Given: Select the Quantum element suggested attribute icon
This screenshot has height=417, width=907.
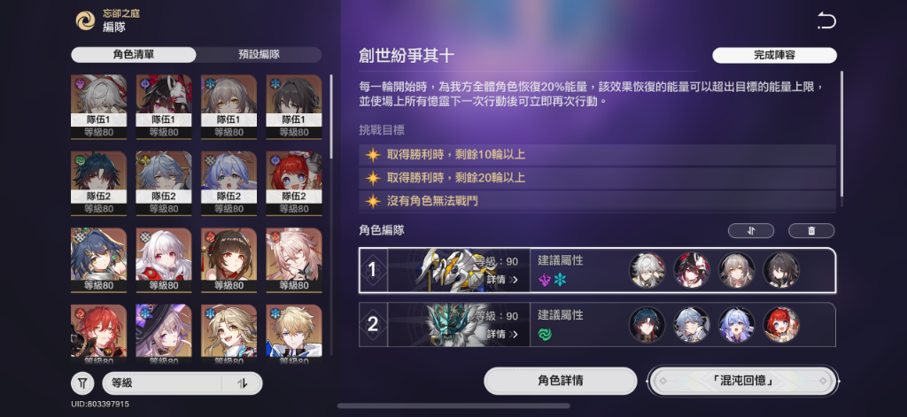Looking at the screenshot, I should (545, 280).
